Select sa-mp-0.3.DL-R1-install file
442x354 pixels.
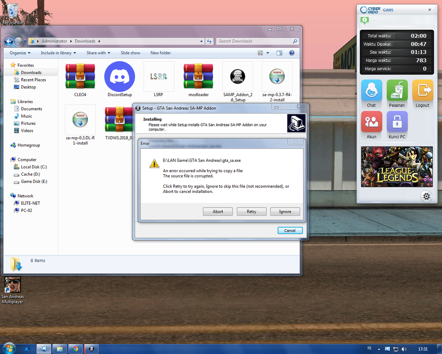tap(80, 119)
